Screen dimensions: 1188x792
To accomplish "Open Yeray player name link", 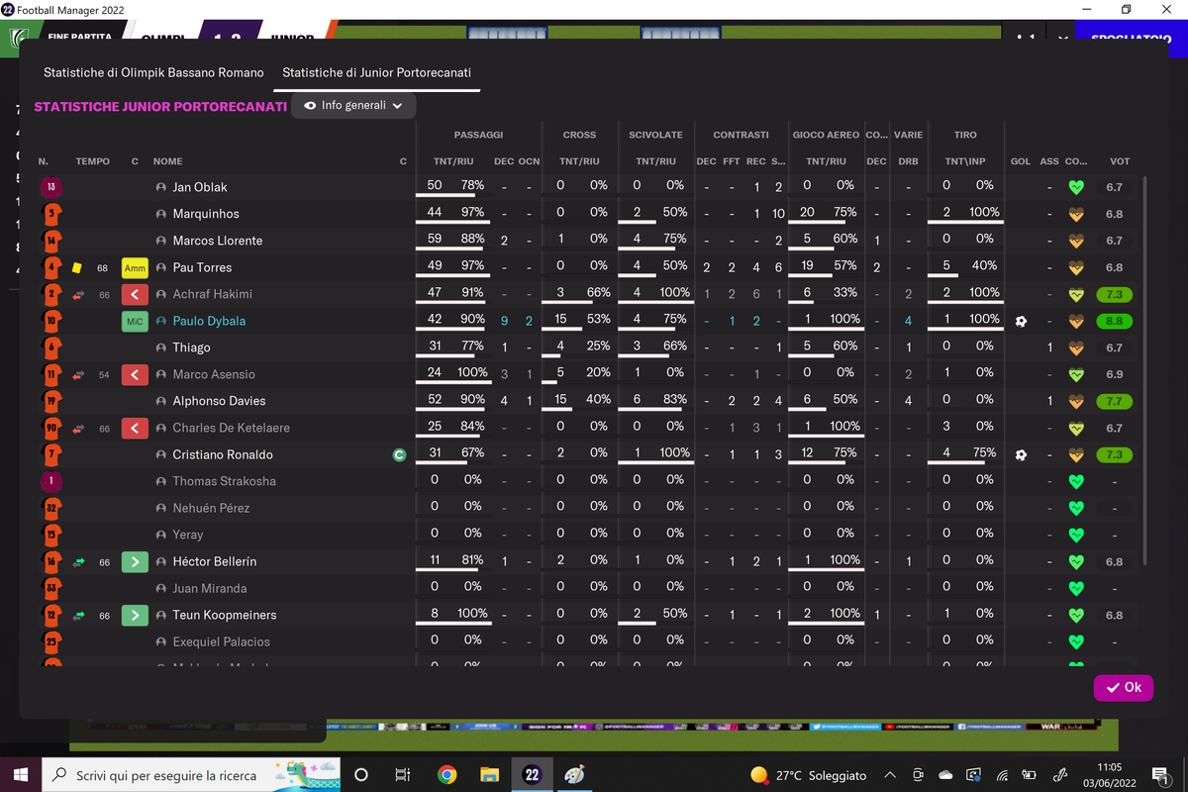I will pos(187,535).
